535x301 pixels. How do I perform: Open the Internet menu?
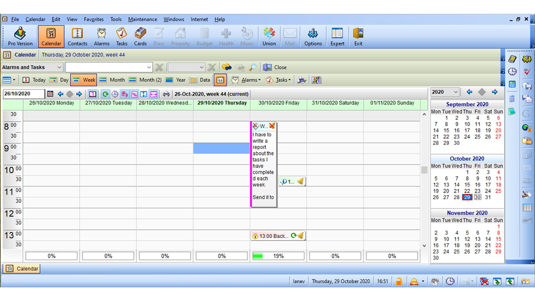(x=199, y=19)
